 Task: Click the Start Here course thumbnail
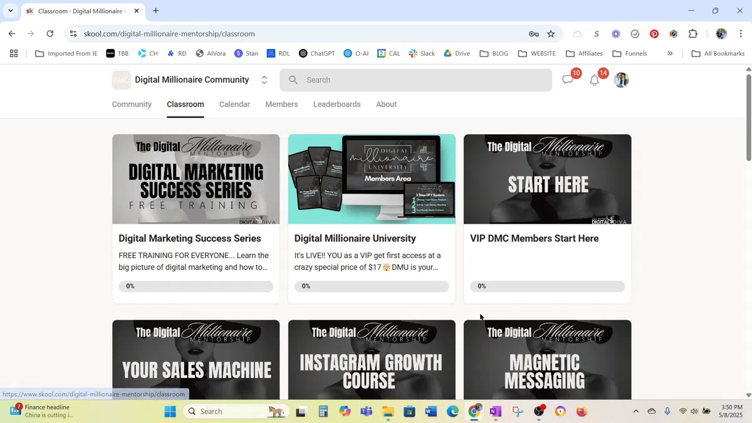[x=548, y=179]
